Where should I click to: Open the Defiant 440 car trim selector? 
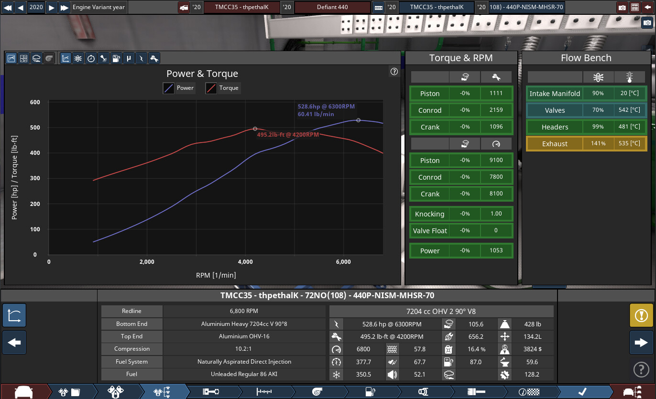[332, 7]
